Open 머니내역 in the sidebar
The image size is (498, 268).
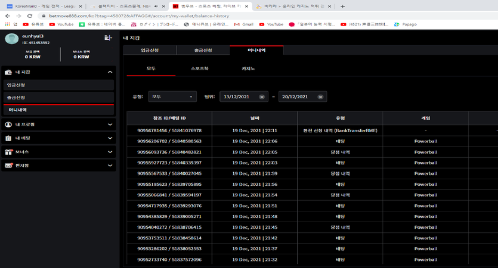point(58,110)
